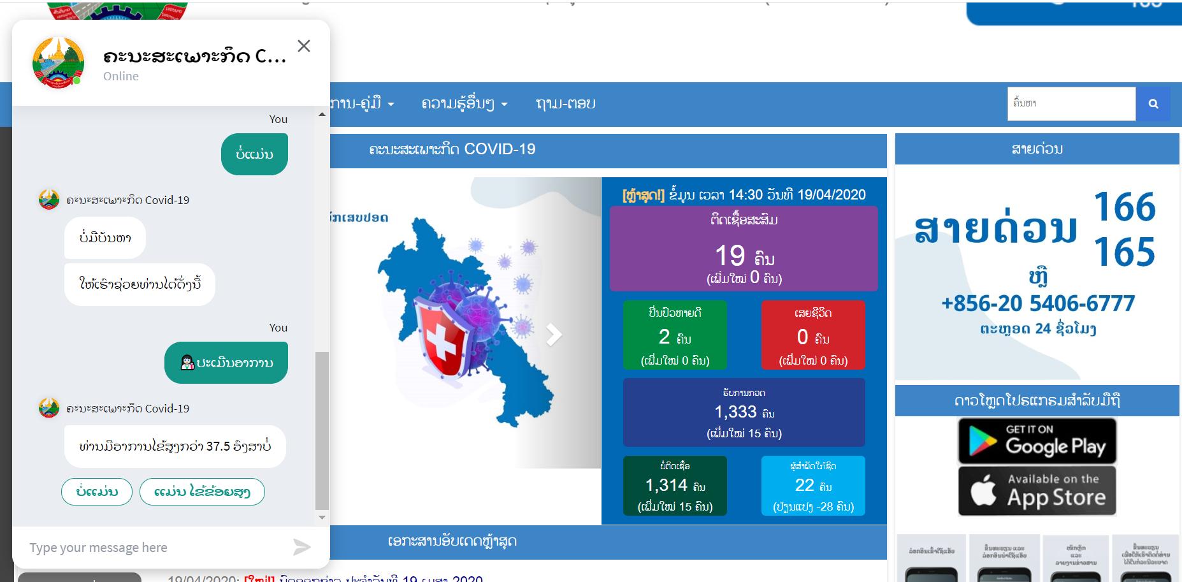The height and width of the screenshot is (582, 1182).
Task: Click the hotline number 166
Action: click(x=1125, y=207)
